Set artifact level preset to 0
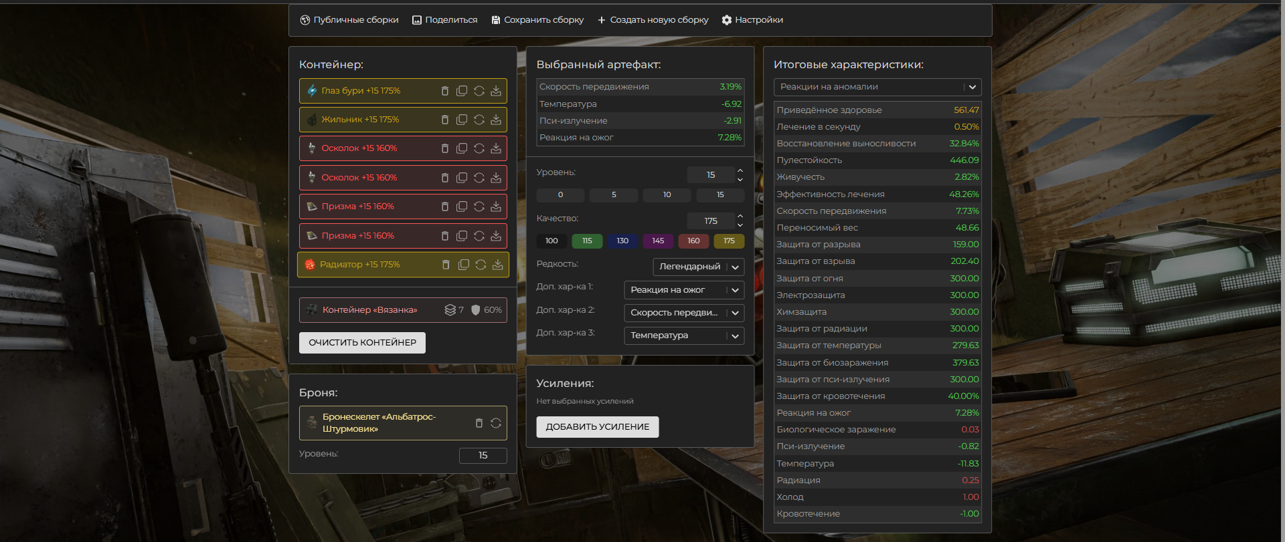 [560, 195]
